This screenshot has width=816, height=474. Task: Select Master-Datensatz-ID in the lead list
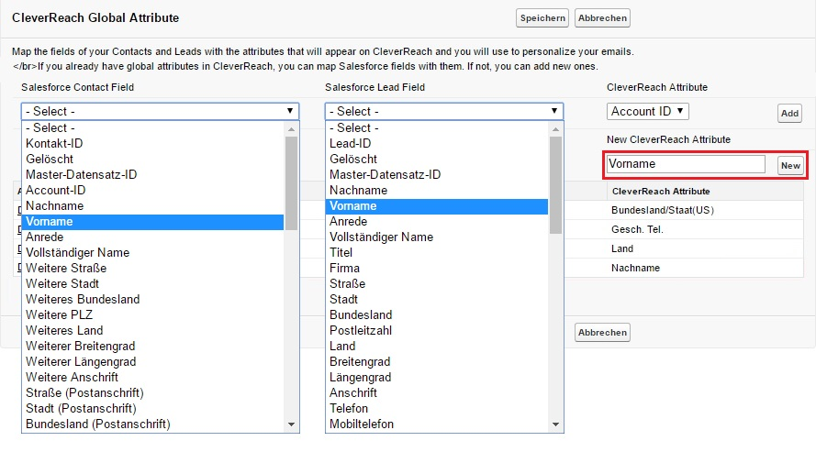pos(437,174)
